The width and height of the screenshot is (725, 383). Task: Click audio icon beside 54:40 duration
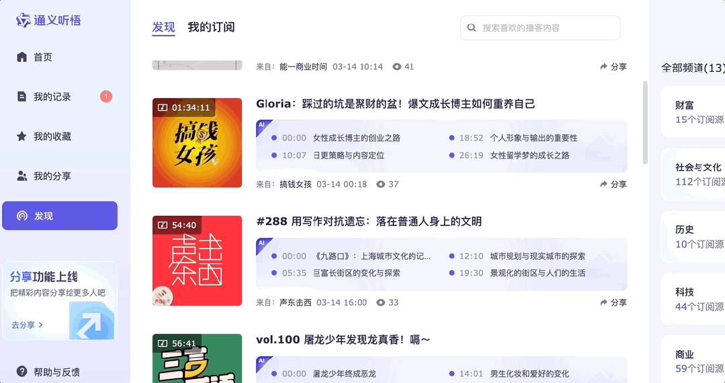[163, 225]
